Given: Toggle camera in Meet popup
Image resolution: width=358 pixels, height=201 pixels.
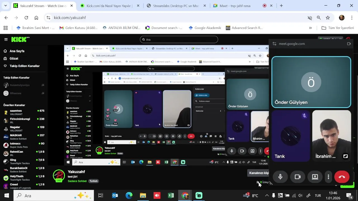Looking at the screenshot, I should [x=298, y=177].
